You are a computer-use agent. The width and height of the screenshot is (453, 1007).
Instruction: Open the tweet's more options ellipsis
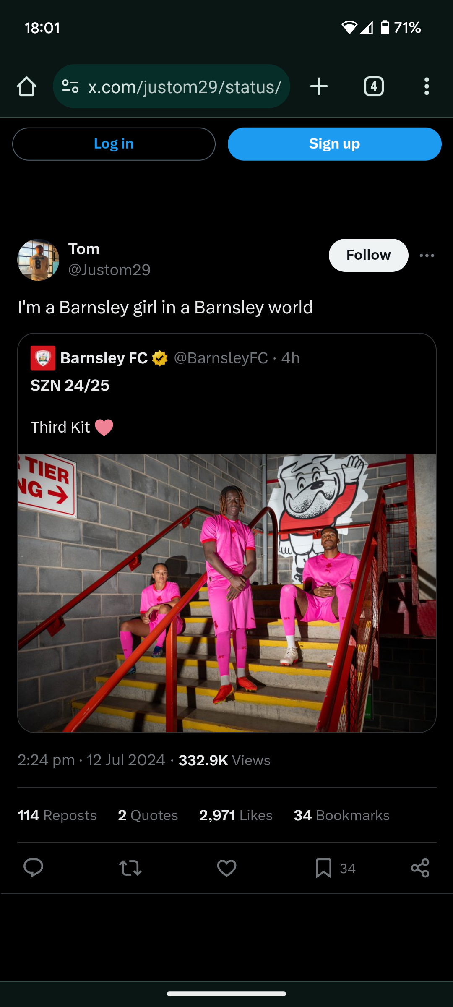pyautogui.click(x=427, y=256)
